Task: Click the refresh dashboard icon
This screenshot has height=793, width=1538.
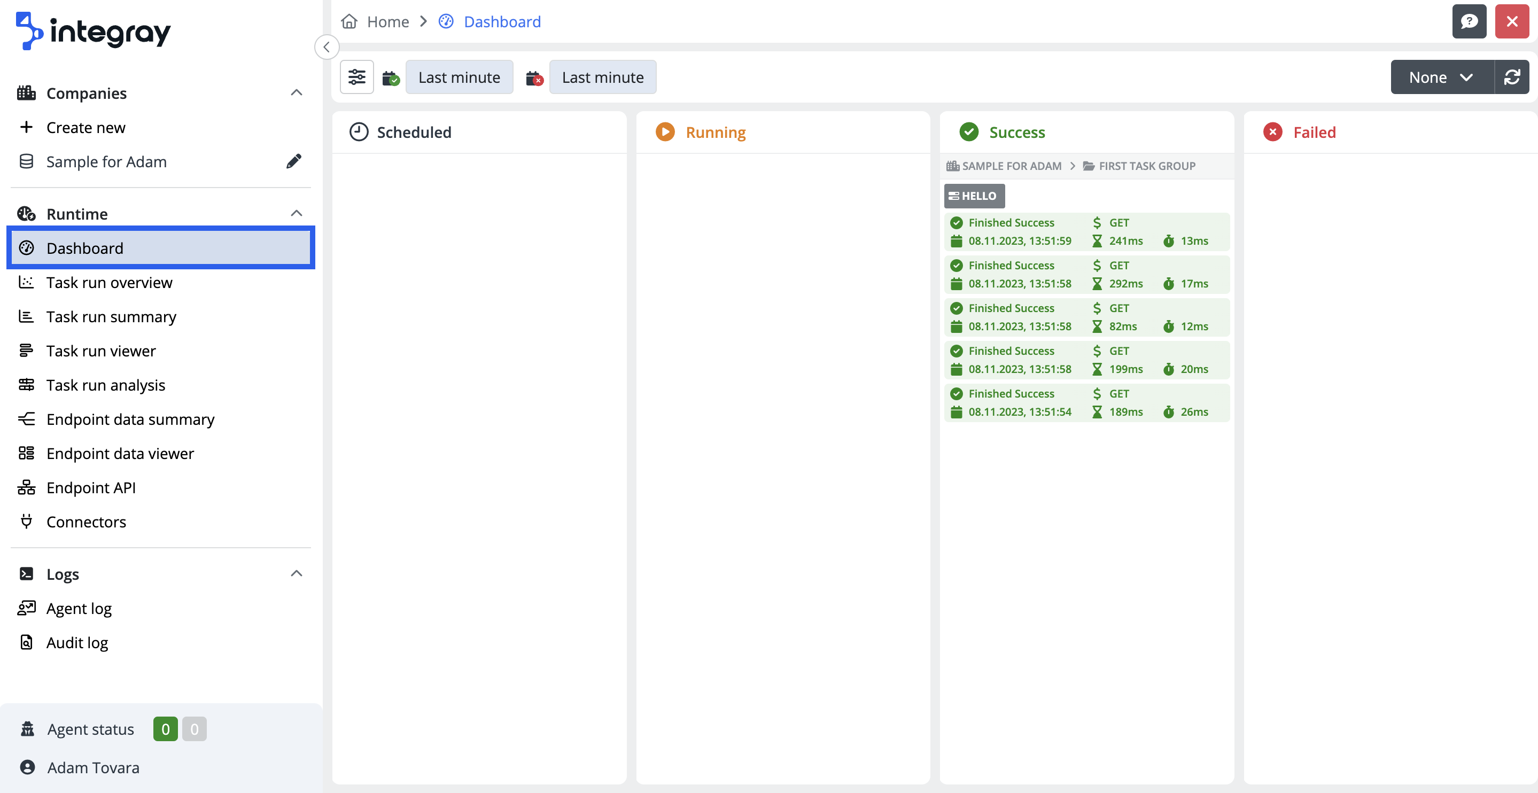Action: coord(1512,77)
